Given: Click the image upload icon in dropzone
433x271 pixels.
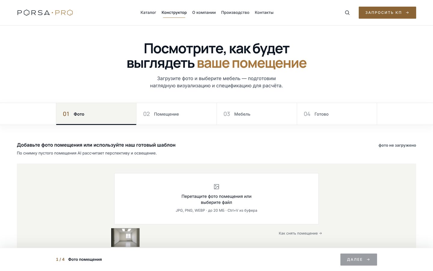Looking at the screenshot, I should tap(216, 187).
